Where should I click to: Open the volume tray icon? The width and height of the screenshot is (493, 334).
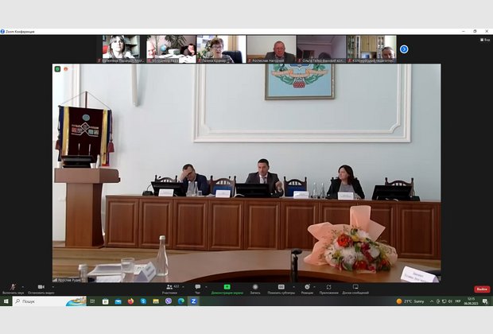pos(450,301)
